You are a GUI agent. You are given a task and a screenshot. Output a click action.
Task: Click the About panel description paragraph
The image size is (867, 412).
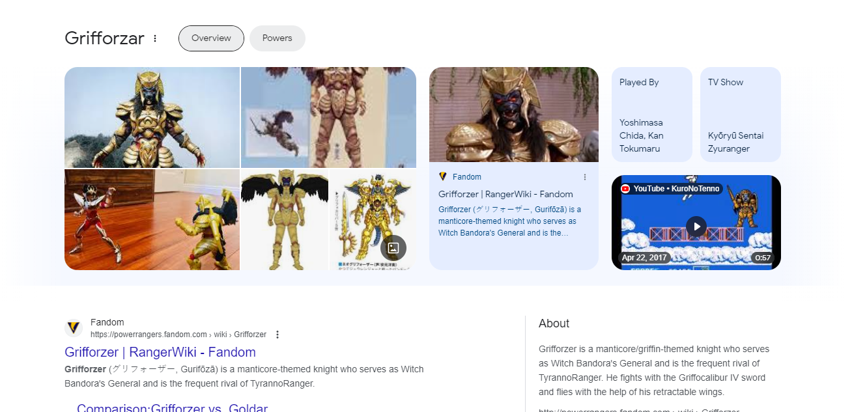pyautogui.click(x=654, y=370)
